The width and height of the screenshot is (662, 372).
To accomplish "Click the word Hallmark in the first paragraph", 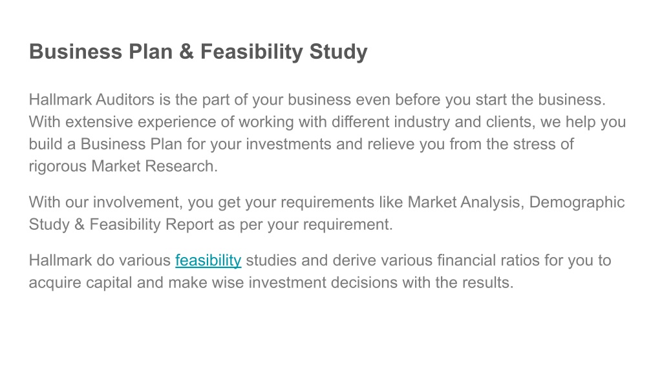I will pos(60,99).
